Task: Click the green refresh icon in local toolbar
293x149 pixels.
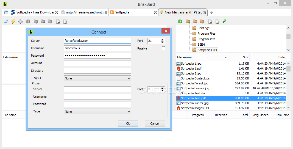Action: point(180,21)
